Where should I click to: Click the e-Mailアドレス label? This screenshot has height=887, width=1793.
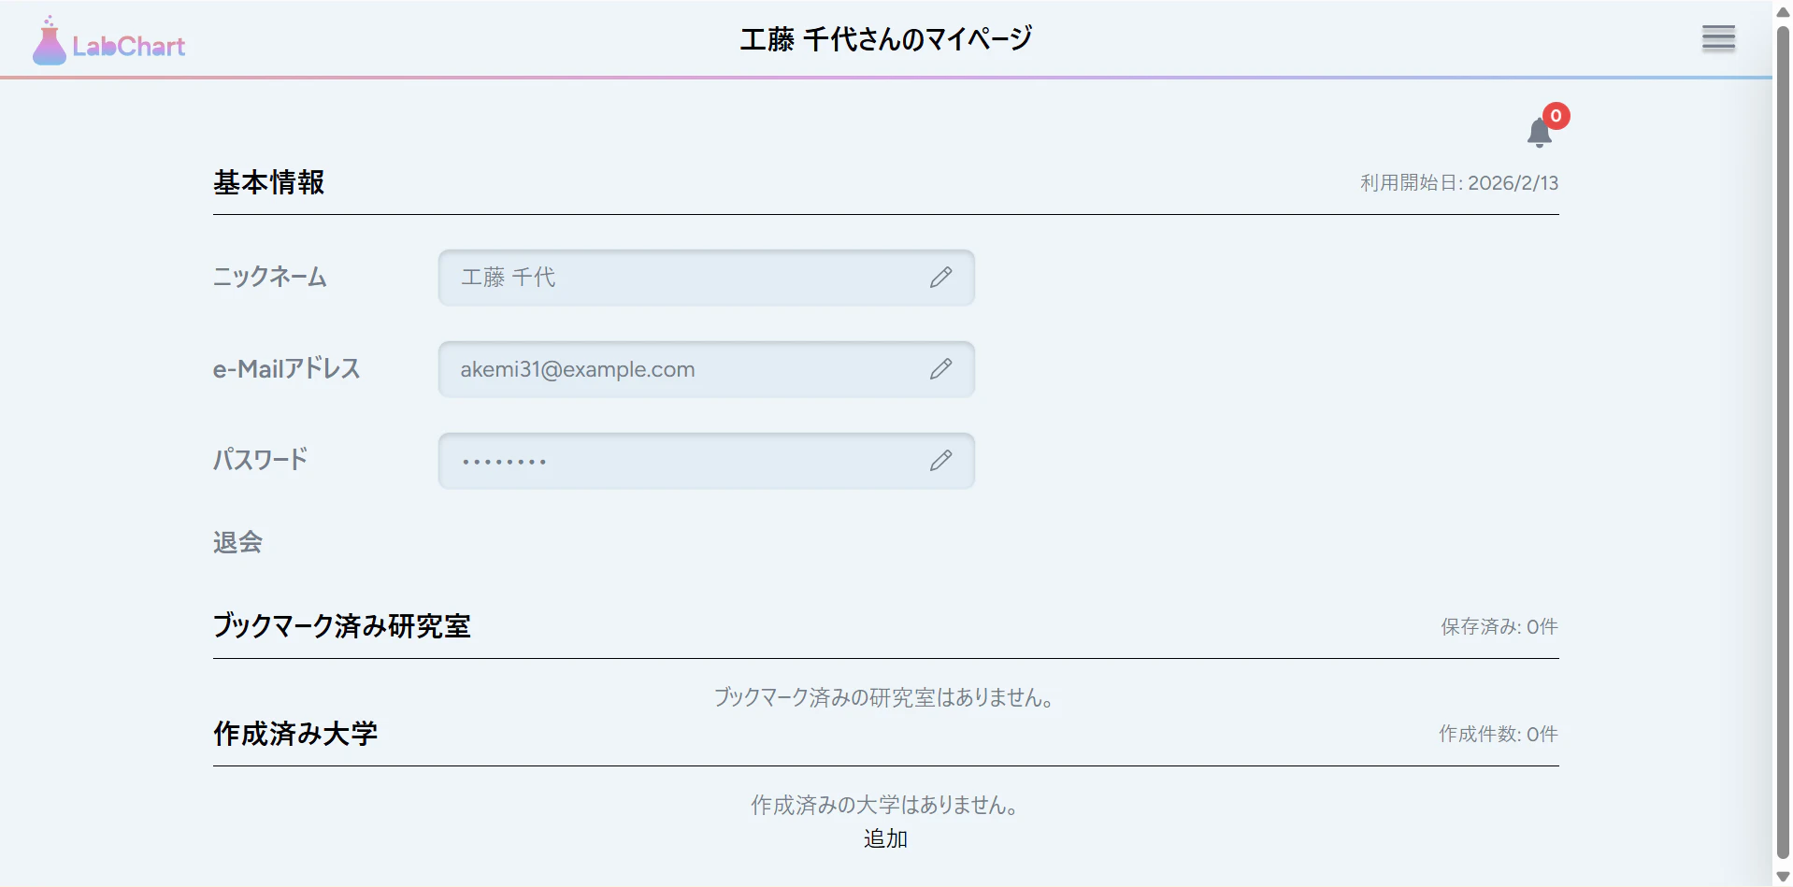click(286, 368)
